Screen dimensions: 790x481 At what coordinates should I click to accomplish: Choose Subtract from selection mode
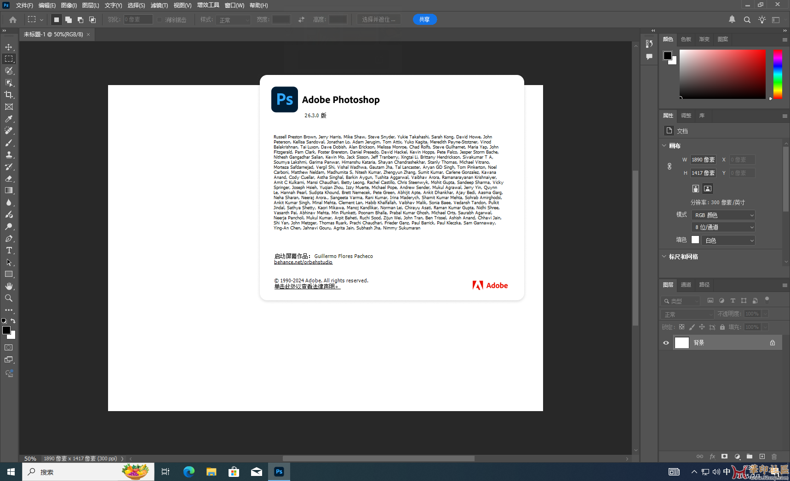point(80,20)
